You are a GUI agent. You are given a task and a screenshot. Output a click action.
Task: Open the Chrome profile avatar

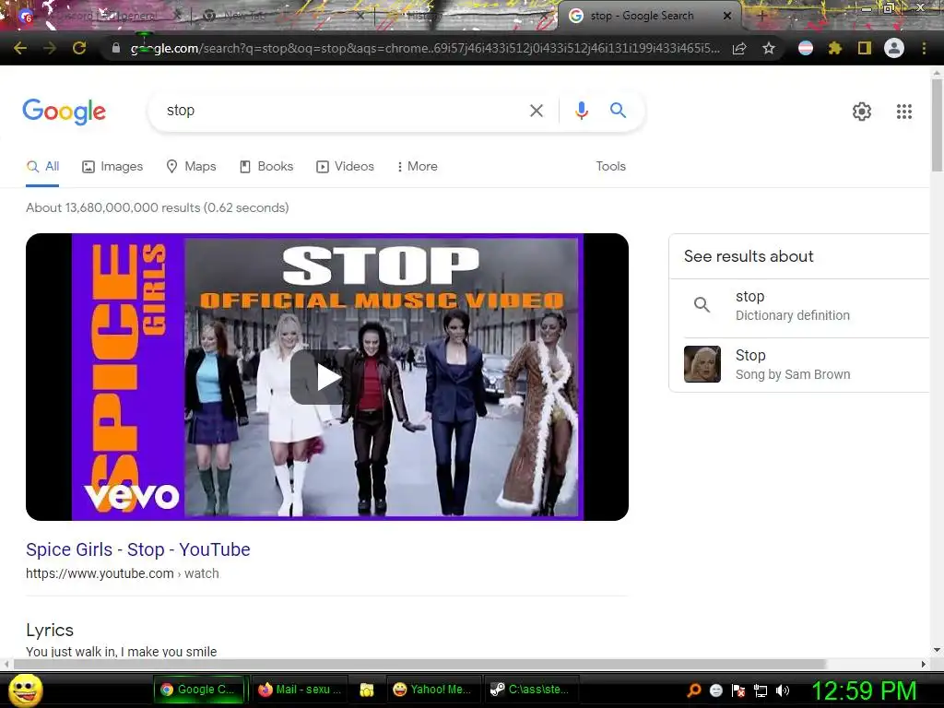[894, 48]
